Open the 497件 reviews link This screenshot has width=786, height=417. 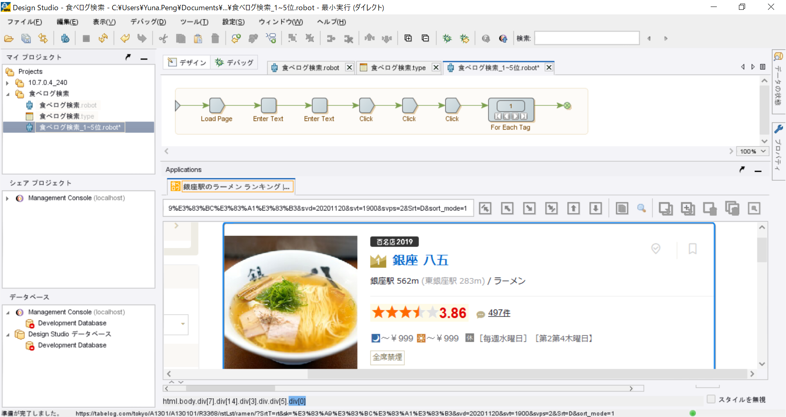[x=499, y=313]
